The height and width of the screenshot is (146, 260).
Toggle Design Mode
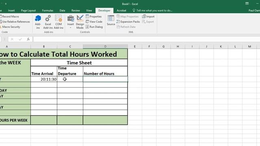point(80,22)
